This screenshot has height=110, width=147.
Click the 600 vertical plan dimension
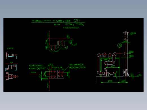tap(44, 74)
